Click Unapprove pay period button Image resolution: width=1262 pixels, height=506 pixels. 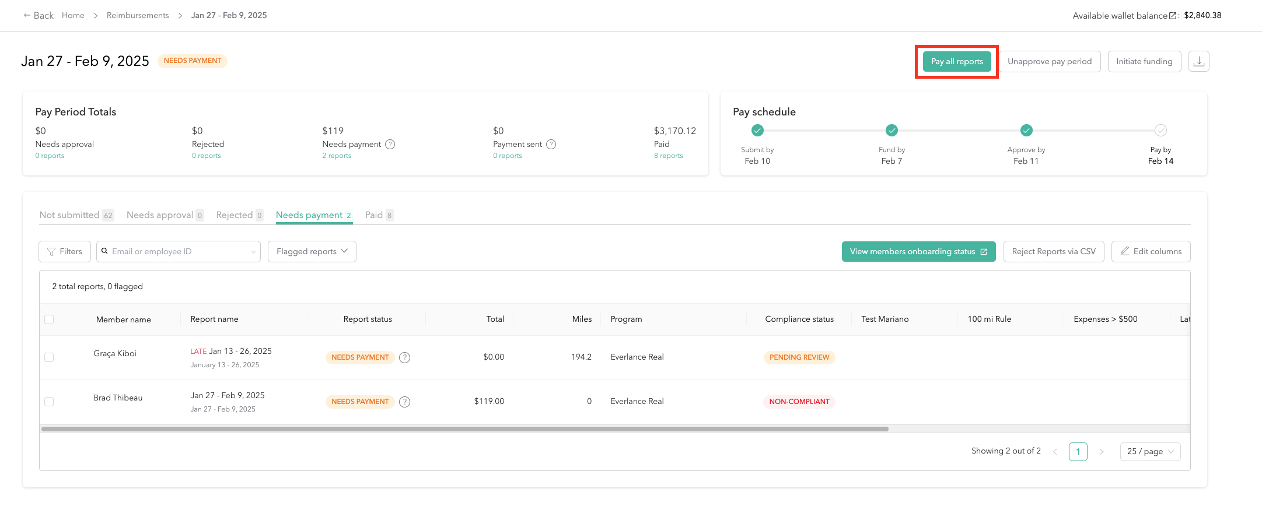click(x=1049, y=61)
